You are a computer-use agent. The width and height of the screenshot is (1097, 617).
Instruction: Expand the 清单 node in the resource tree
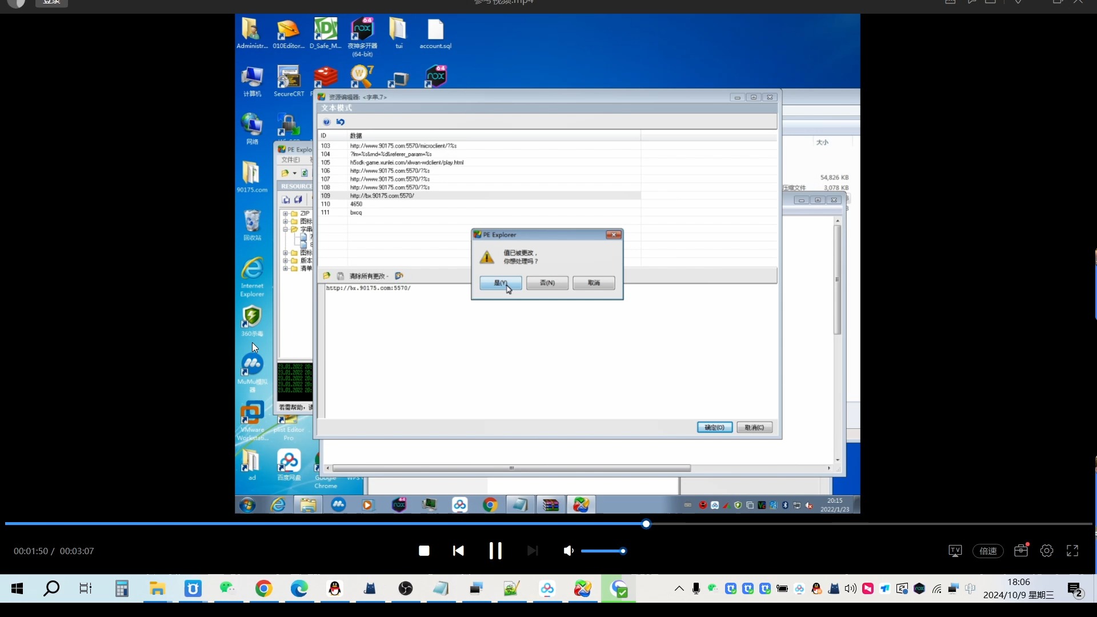(285, 268)
